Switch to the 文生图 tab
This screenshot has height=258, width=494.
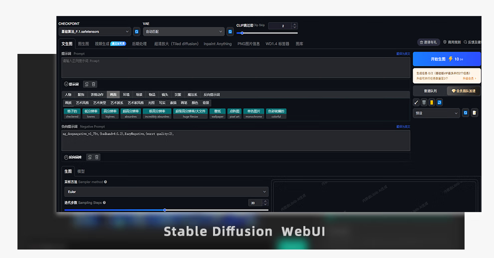tap(67, 44)
